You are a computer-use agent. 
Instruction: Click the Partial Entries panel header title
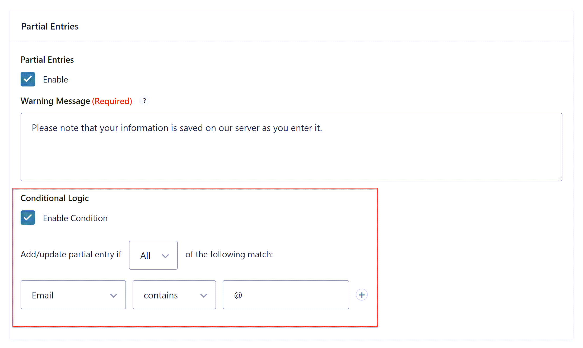point(50,26)
